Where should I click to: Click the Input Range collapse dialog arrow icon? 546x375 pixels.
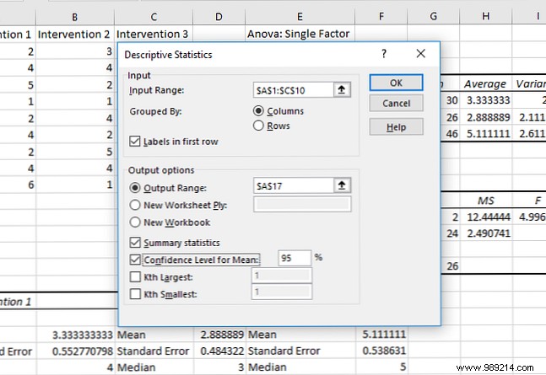pos(342,90)
